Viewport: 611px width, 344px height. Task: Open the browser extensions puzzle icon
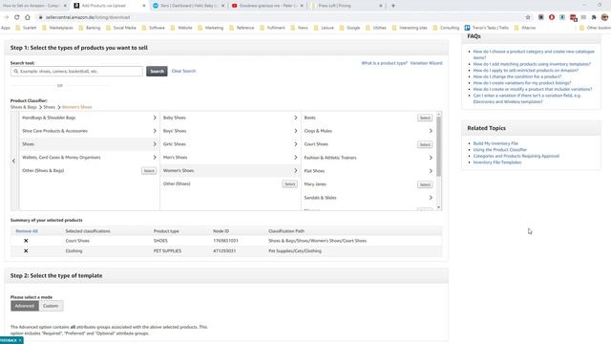coord(594,17)
